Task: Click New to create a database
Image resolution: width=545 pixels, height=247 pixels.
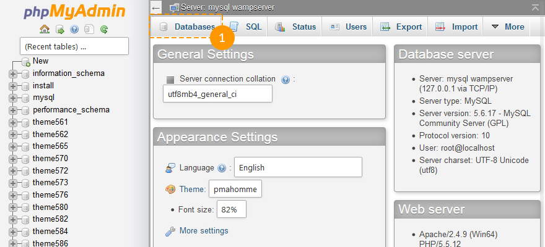Action: 40,61
